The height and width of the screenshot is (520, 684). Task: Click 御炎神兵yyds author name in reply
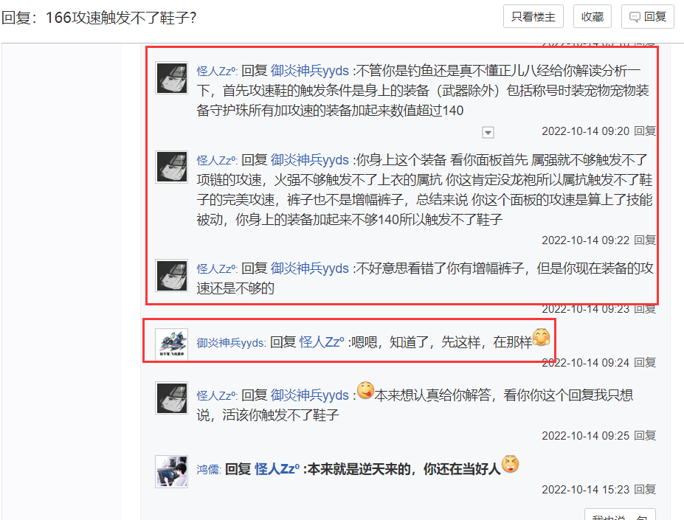tap(230, 343)
